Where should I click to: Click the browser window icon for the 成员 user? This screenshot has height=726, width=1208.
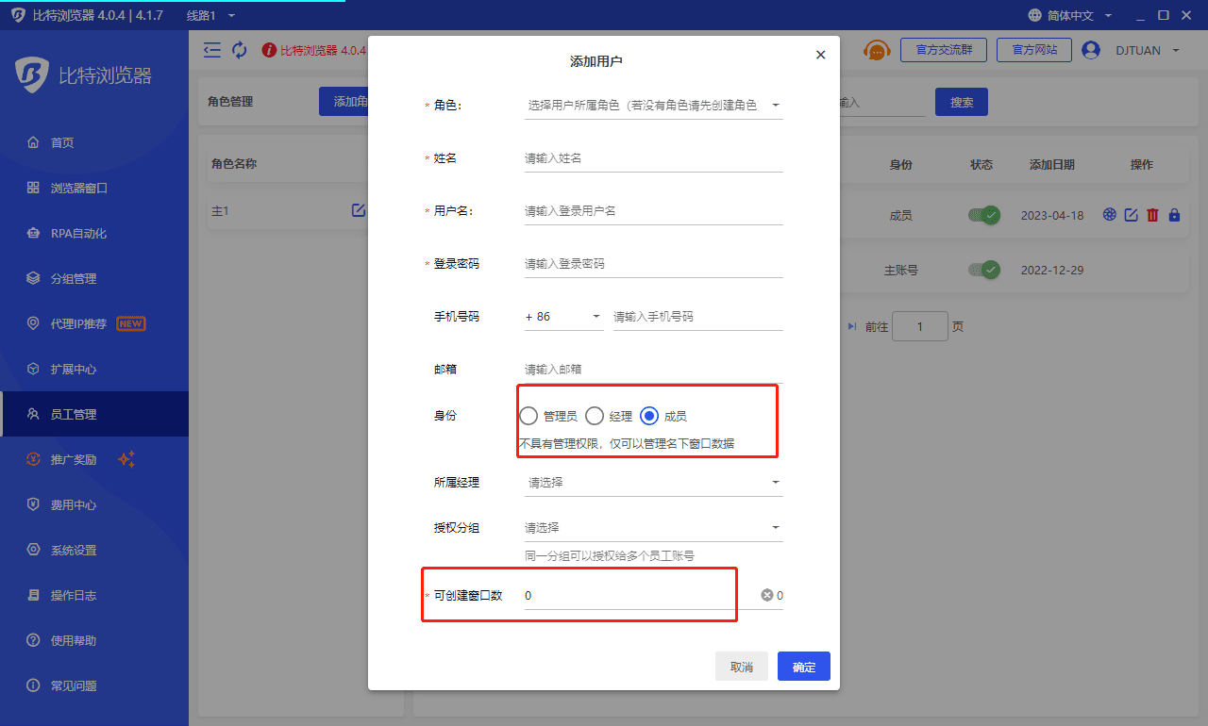[x=1109, y=215]
